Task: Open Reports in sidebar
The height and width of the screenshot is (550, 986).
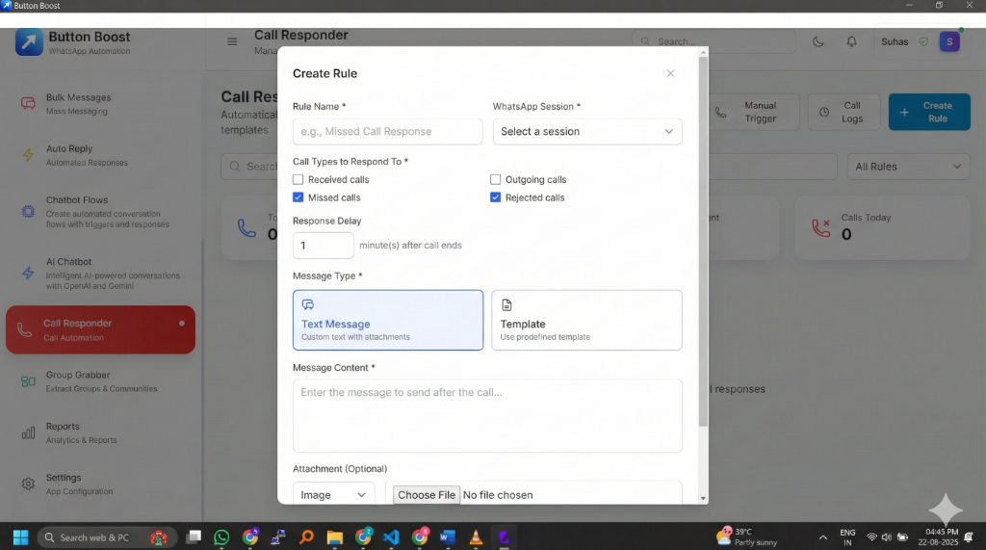Action: tap(100, 432)
